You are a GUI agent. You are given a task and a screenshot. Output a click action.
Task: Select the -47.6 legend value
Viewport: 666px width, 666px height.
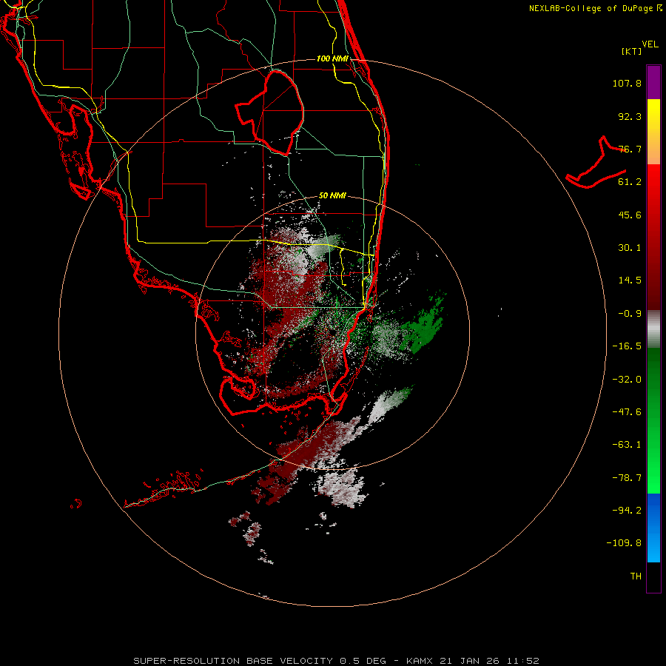coord(627,412)
